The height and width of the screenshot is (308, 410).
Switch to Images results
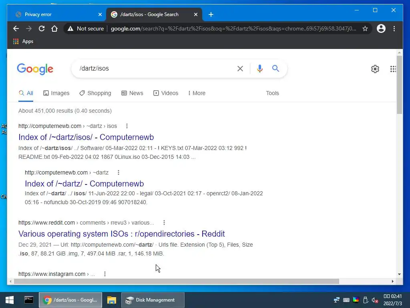(56, 93)
